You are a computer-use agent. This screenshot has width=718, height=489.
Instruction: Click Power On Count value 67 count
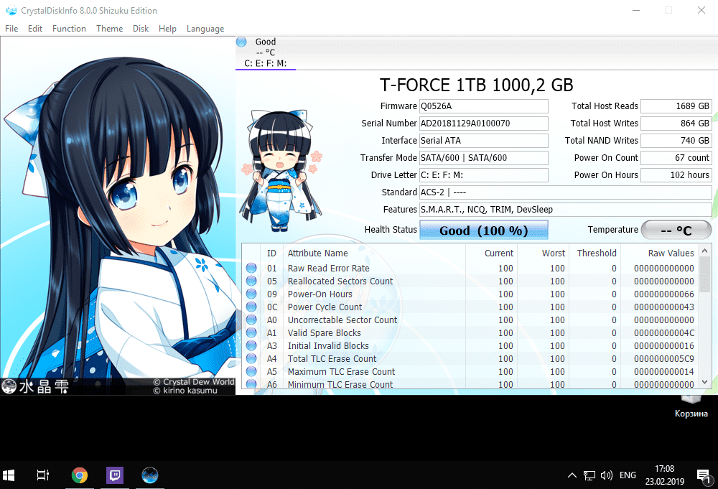(x=676, y=158)
